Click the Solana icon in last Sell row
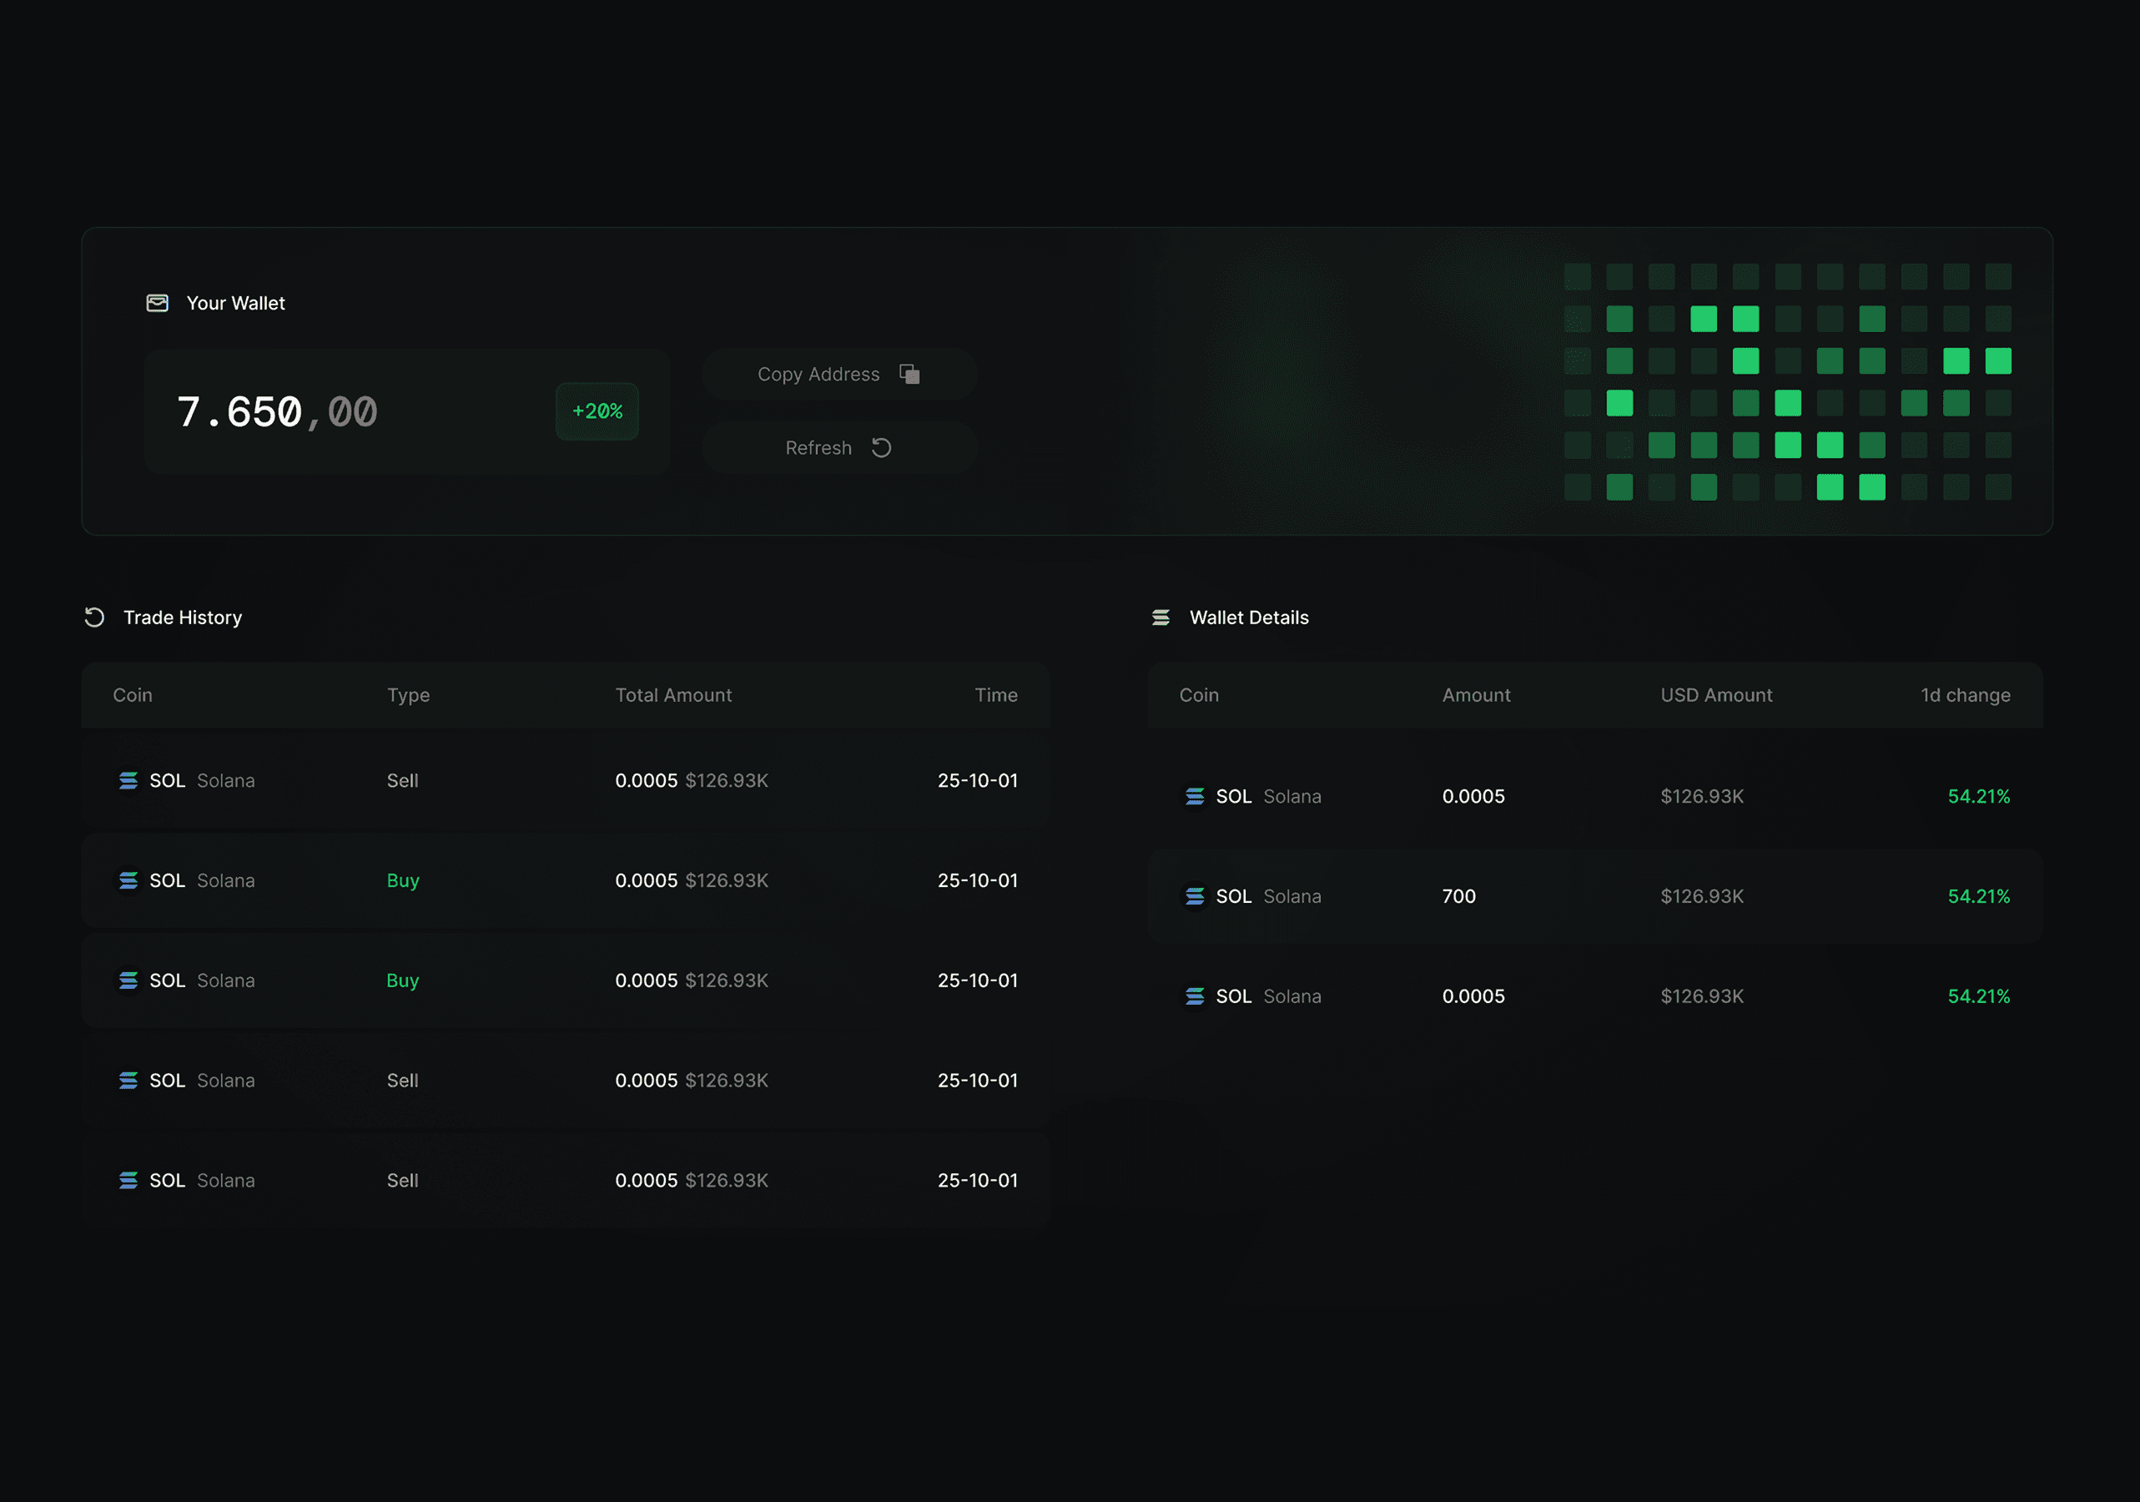2140x1502 pixels. 128,1181
